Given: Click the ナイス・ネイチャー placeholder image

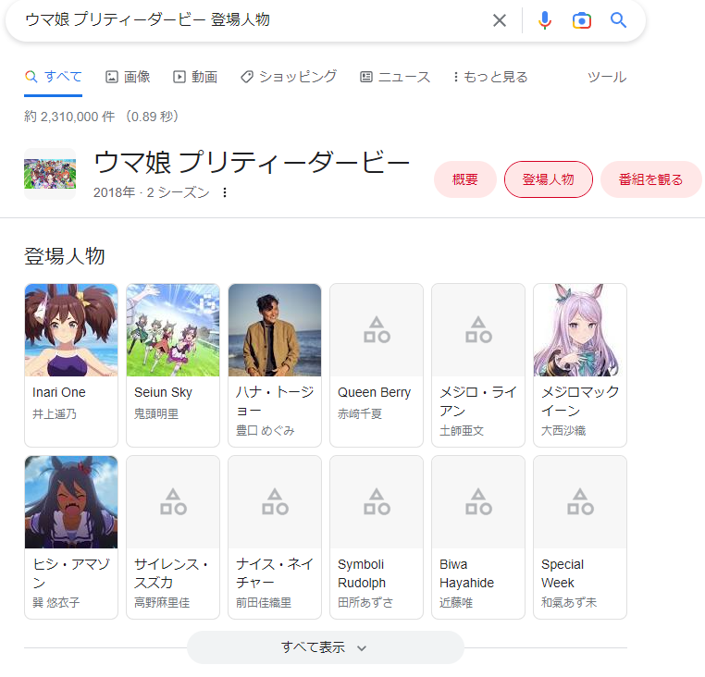Looking at the screenshot, I should 275,502.
